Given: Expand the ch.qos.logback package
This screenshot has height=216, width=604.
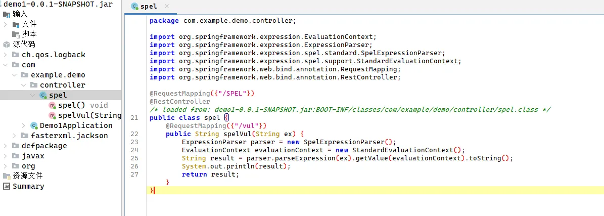Looking at the screenshot, I should point(6,55).
